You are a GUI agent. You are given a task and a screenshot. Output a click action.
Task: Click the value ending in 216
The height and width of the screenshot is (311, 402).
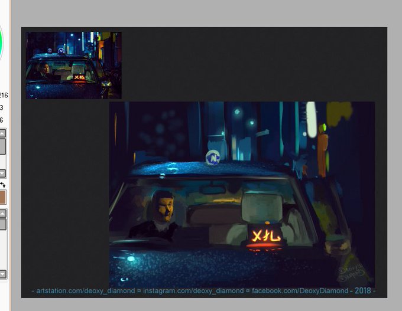4,95
